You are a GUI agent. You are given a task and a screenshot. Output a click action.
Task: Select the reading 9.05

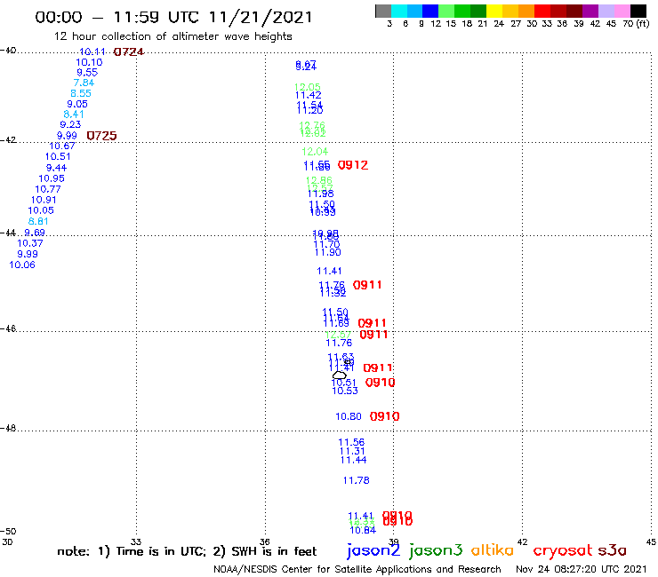point(77,104)
